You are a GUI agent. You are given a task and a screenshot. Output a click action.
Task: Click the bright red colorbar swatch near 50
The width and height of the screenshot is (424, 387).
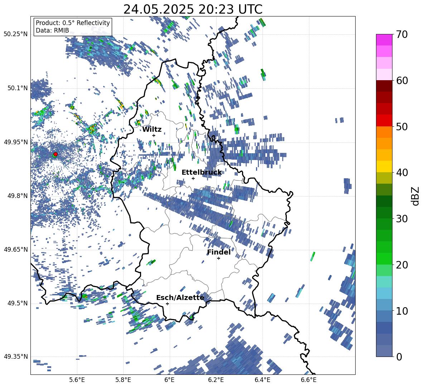coord(384,121)
